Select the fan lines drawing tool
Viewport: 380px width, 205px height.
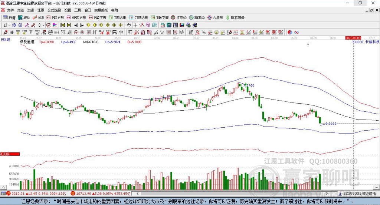(137, 33)
